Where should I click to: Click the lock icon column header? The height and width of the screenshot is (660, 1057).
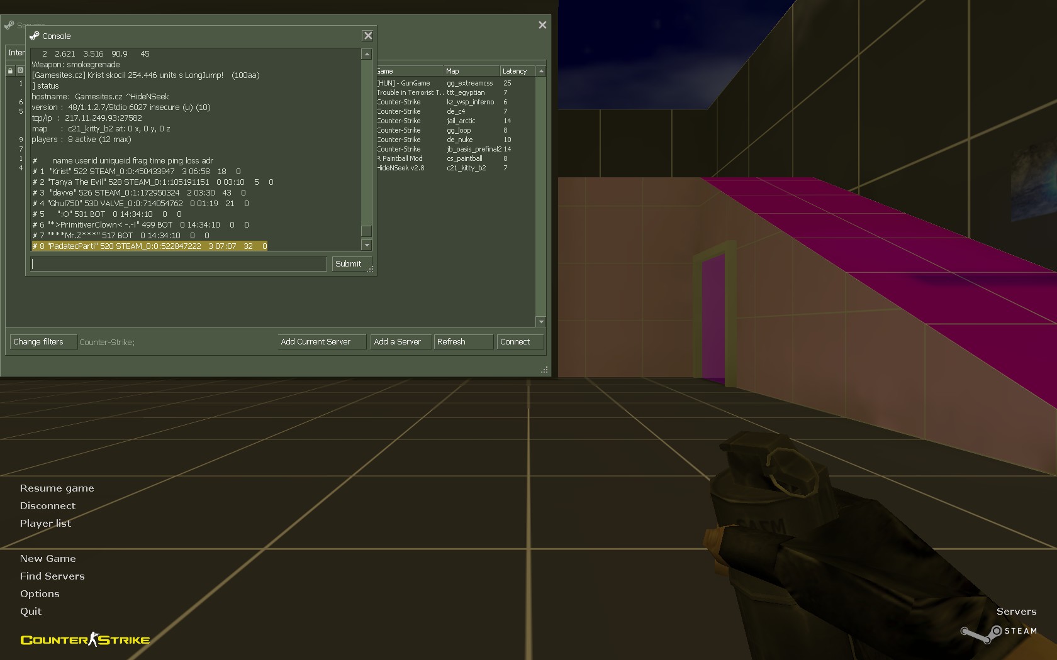11,70
